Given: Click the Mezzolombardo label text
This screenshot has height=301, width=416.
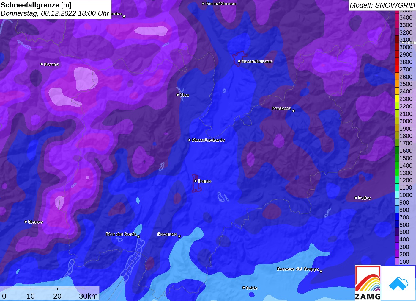Looking at the screenshot, I should 208,140.
